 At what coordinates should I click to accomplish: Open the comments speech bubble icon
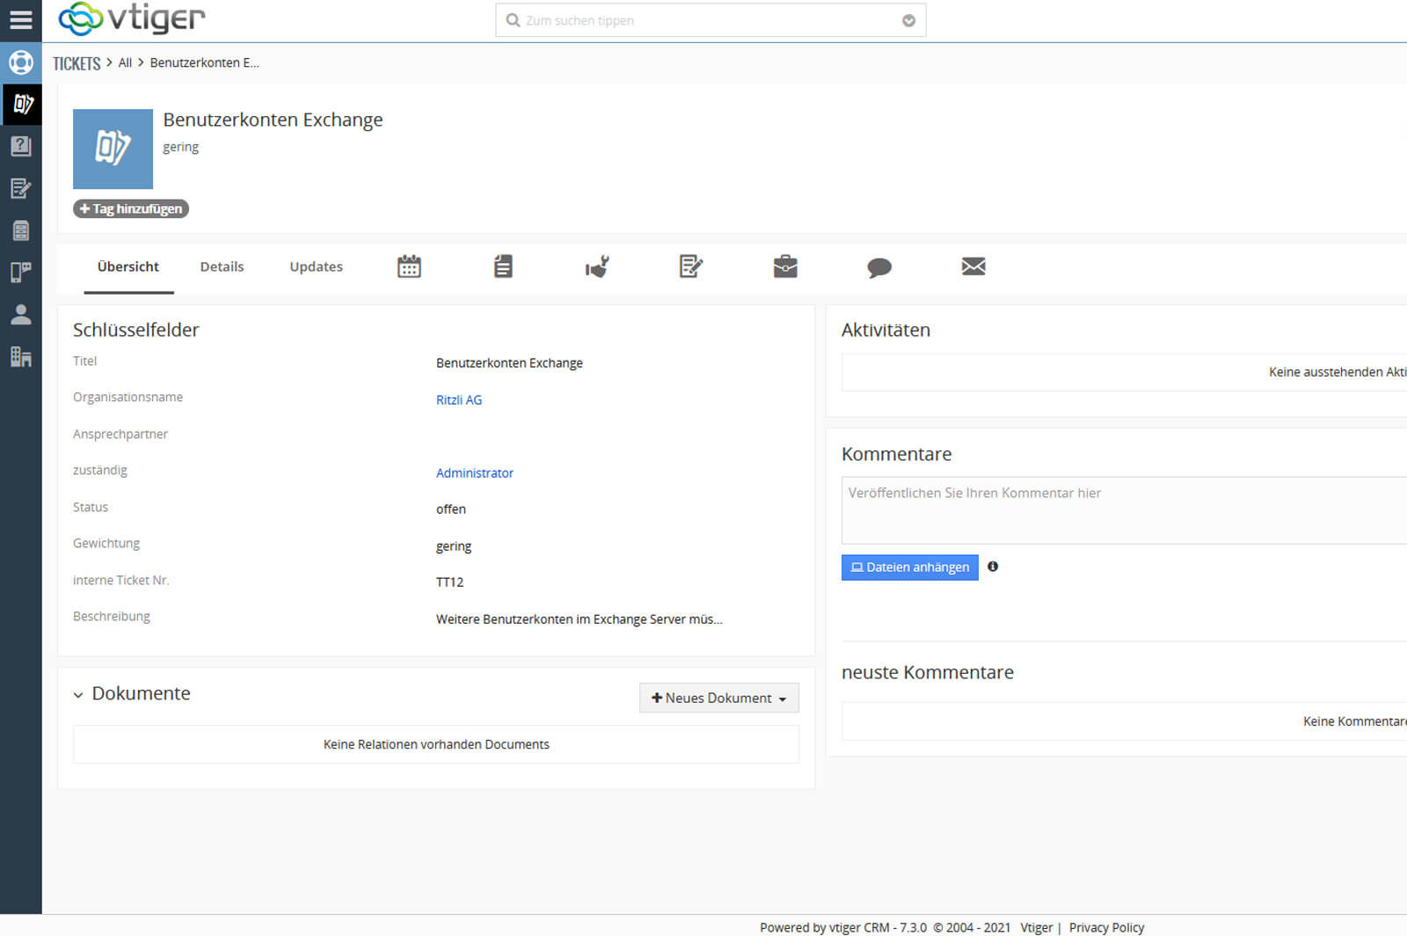(x=879, y=266)
